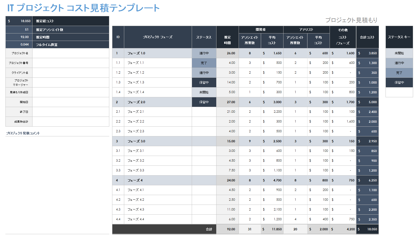418x237 pixels.
Task: Select the 推定総コスト label cell
Action: [x=71, y=21]
